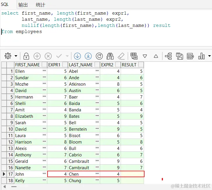Expand dropdown arrow beside grid selection icon
The width and height of the screenshot is (212, 190).
coord(16,56)
